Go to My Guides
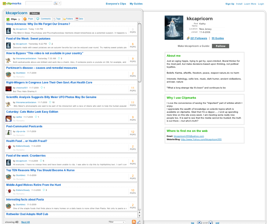This screenshot has height=224, width=268. coord(136,4)
